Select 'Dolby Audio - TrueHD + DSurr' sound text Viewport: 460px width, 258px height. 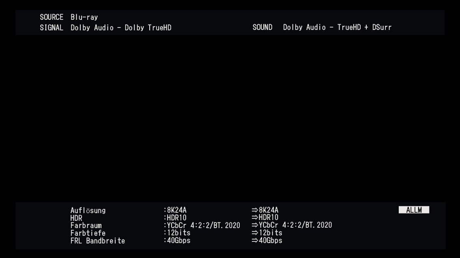(337, 27)
